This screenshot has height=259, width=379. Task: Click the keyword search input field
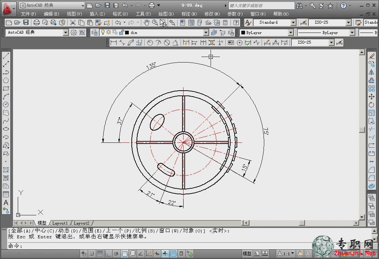[261, 5]
